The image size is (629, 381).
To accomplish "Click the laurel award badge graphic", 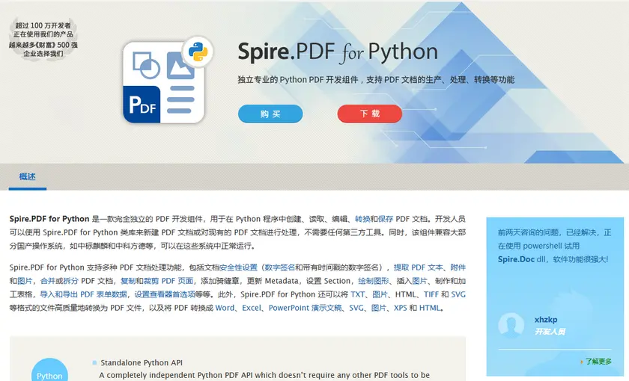I will pyautogui.click(x=43, y=39).
